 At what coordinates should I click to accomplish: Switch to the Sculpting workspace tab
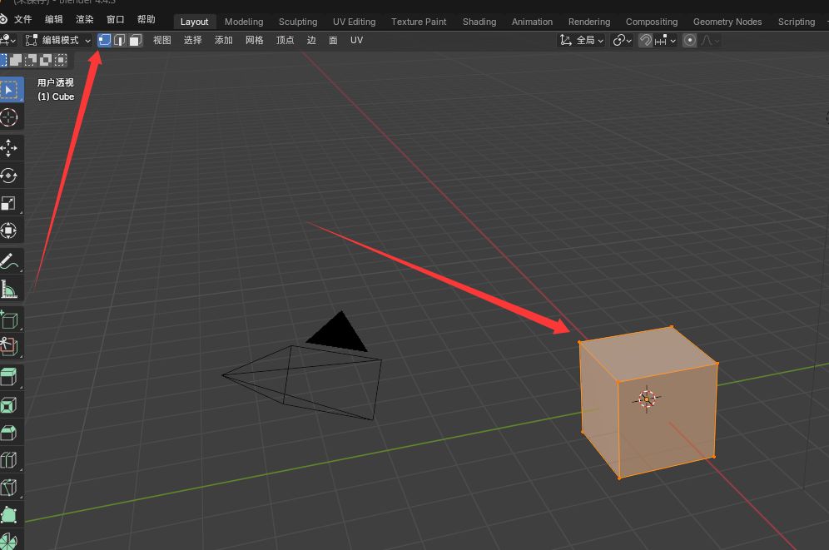pos(298,22)
